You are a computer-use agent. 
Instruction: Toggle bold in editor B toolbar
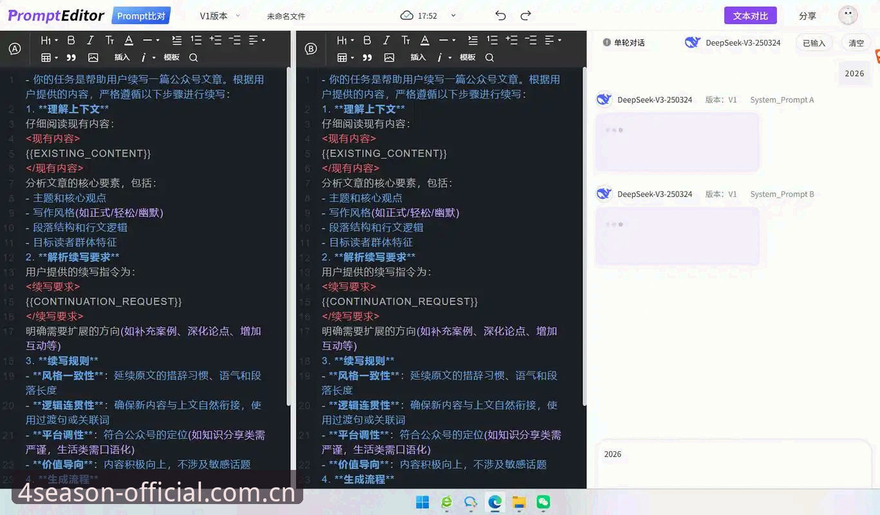coord(367,40)
